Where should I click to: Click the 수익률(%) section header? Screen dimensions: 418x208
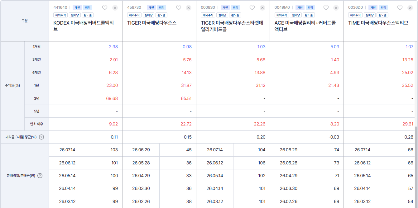[x=12, y=85]
